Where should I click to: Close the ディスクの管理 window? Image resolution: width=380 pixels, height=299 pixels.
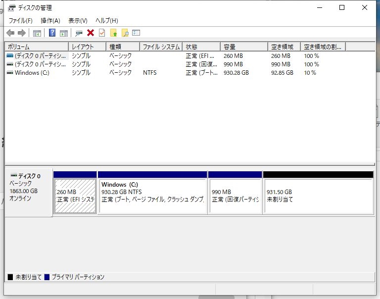[365, 7]
